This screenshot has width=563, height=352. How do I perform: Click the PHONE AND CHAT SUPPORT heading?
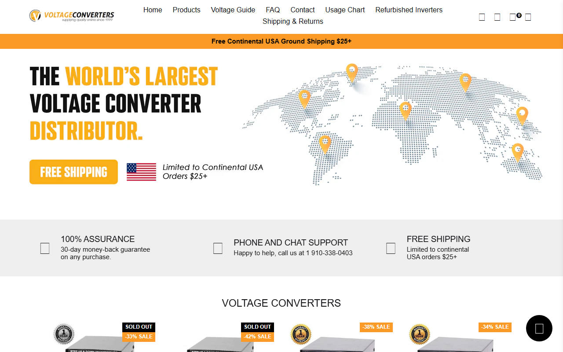coord(291,242)
